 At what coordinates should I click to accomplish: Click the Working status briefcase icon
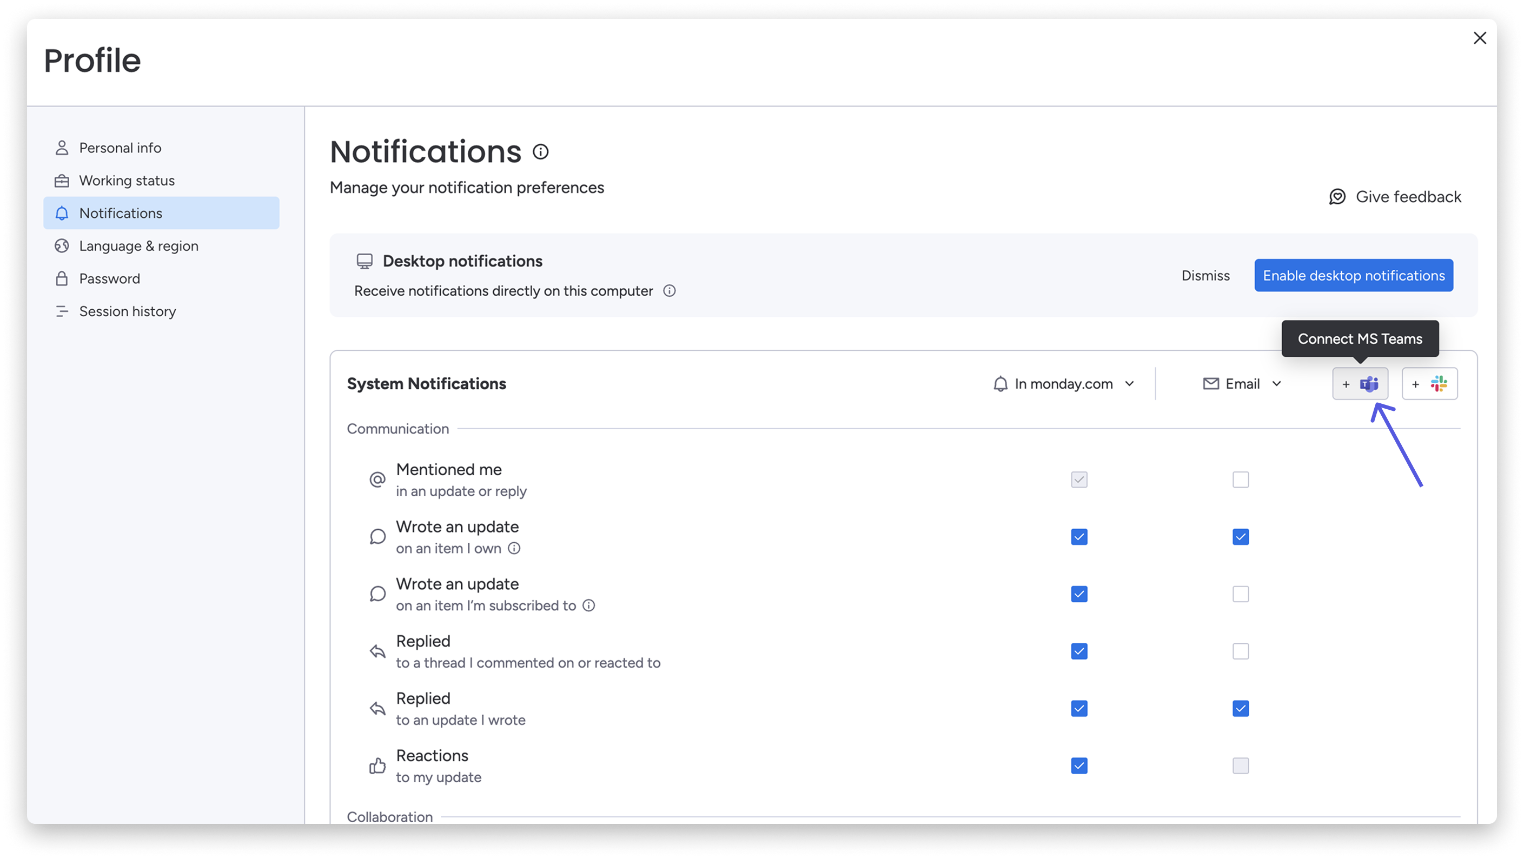62,181
